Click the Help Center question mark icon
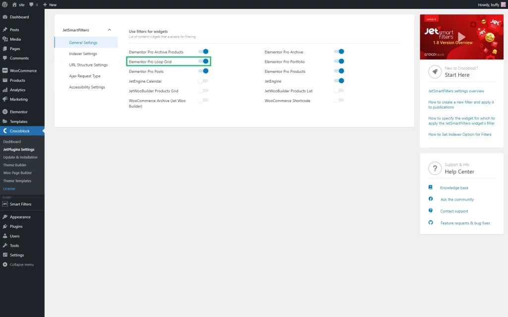Image resolution: width=508 pixels, height=317 pixels. (435, 168)
